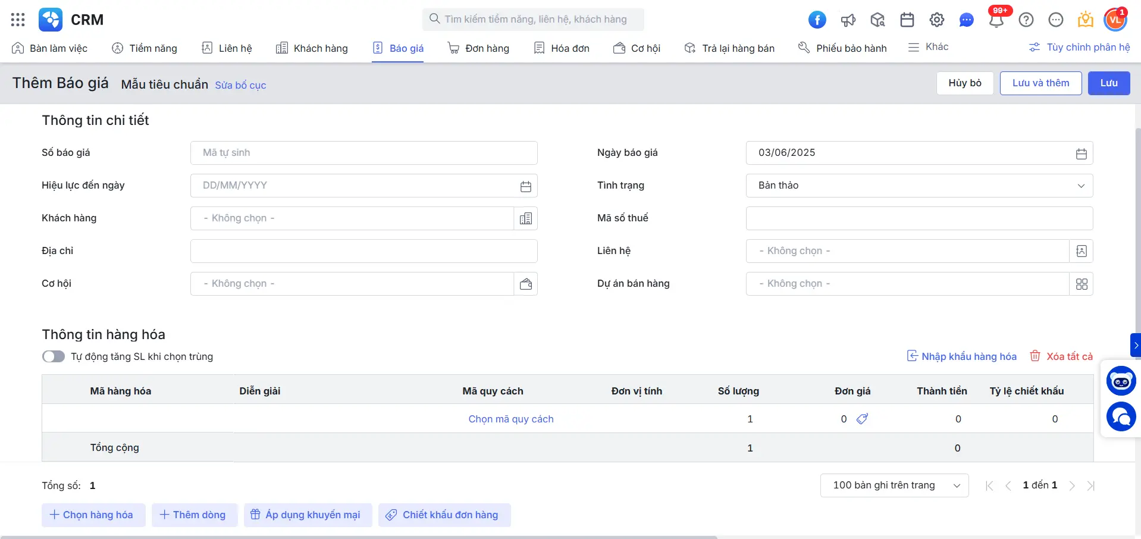Click the Lưu và thêm button

pyautogui.click(x=1040, y=83)
